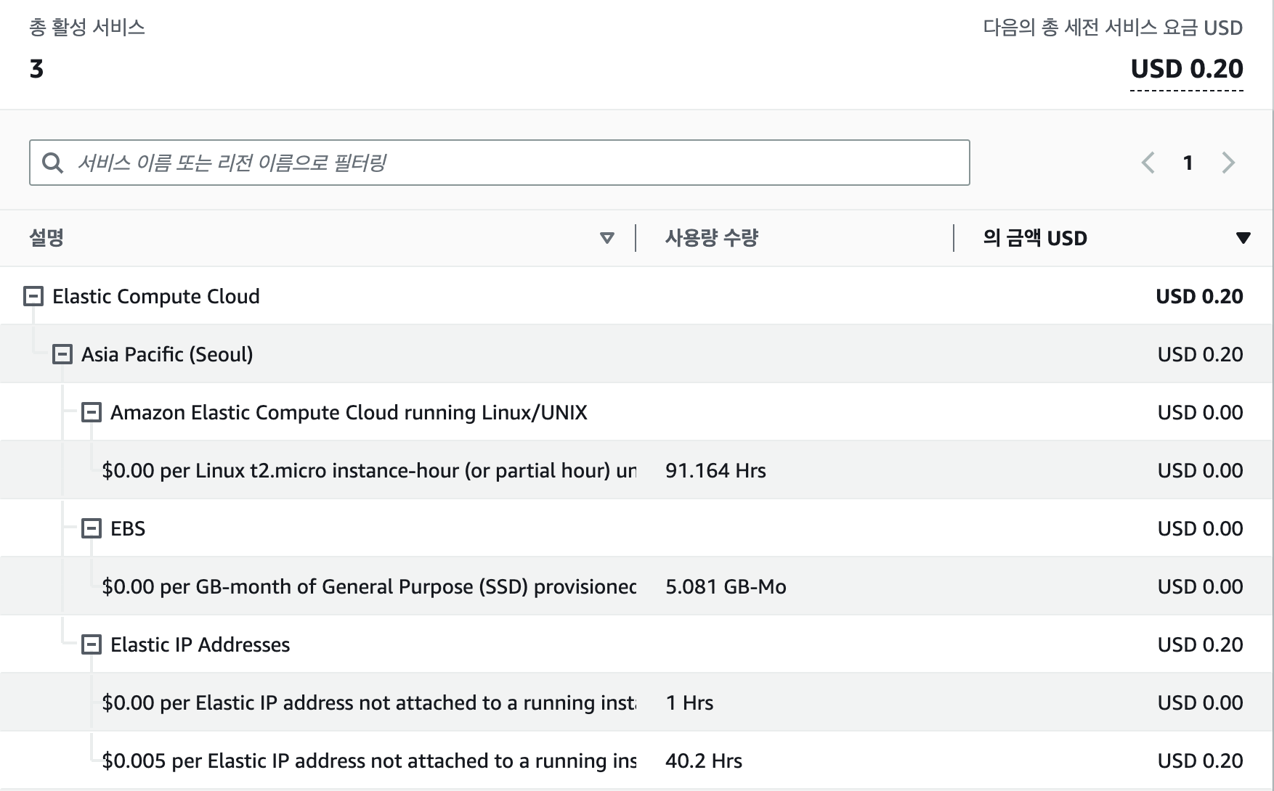Go to previous page arrow
This screenshot has height=791, width=1274.
pyautogui.click(x=1148, y=163)
